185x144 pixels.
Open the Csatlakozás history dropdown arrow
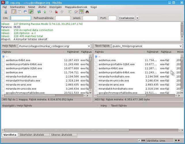click(137, 18)
